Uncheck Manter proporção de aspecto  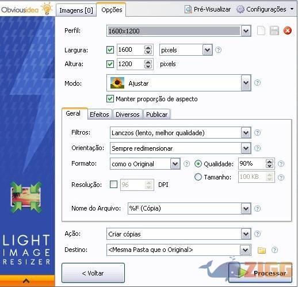(x=110, y=99)
